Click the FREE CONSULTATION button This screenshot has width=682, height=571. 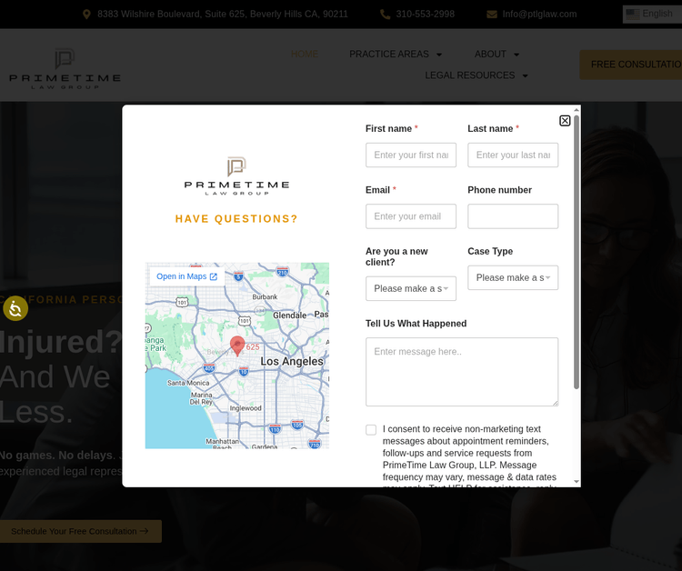[x=631, y=65]
